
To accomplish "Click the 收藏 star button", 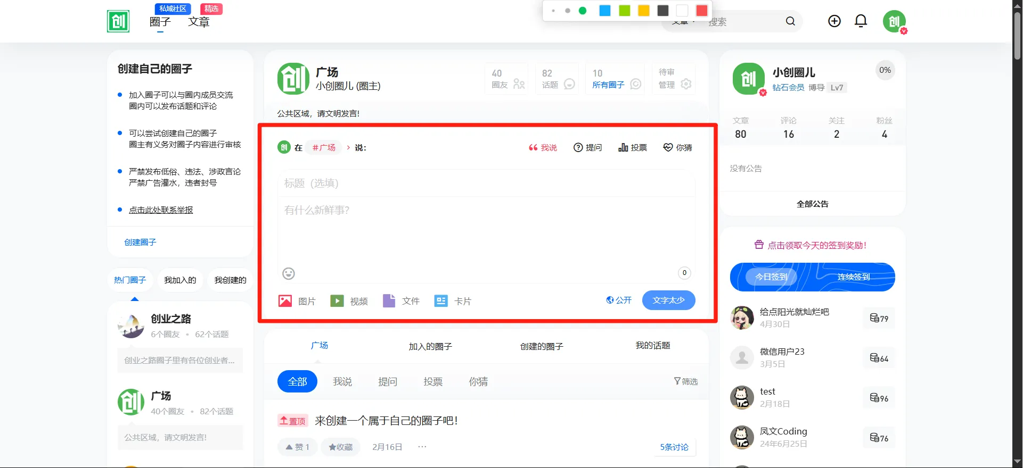I will (341, 447).
